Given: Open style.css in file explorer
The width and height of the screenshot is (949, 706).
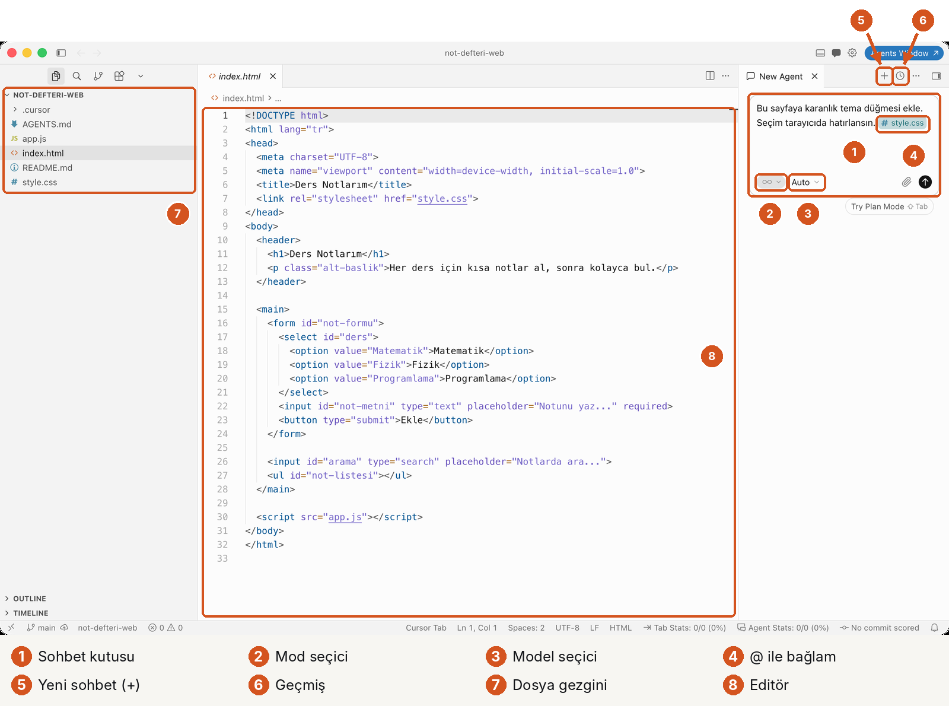Looking at the screenshot, I should pyautogui.click(x=99, y=182).
